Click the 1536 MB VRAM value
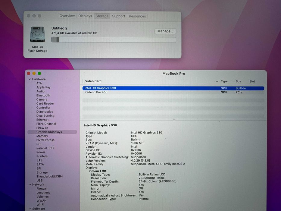Screen dimensions: 281x211 coord(137,143)
